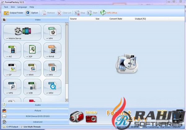Viewport: 186px width, 130px height.
Task: Choose convert to AVI
Action: 12,50
